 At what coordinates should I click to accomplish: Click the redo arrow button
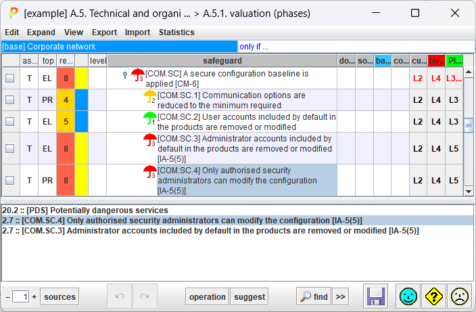coord(145,296)
